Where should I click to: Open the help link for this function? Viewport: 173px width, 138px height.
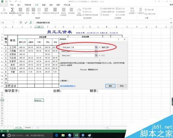[x=68, y=86]
